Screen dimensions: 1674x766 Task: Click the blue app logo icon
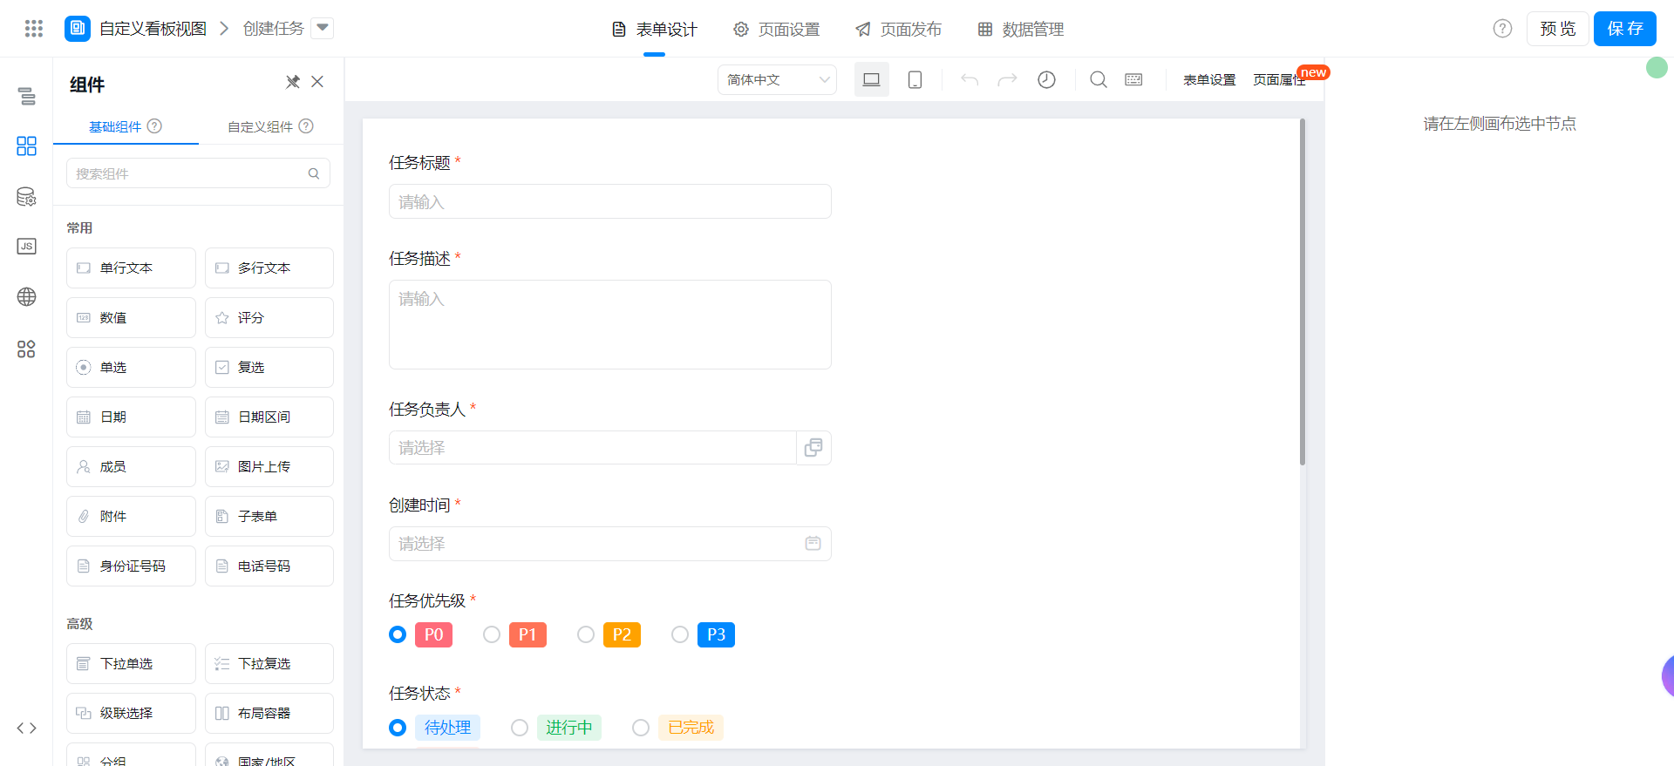click(78, 29)
